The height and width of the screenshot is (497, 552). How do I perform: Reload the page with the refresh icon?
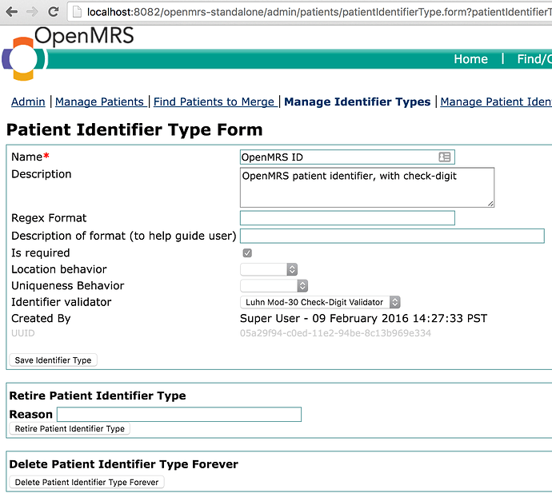click(54, 12)
